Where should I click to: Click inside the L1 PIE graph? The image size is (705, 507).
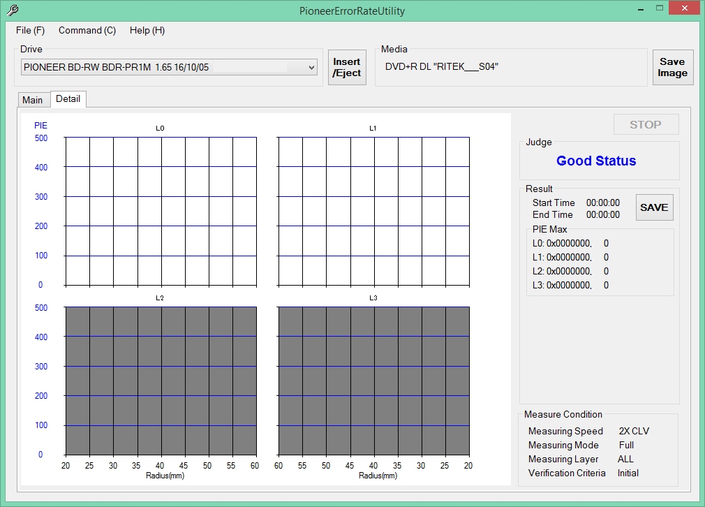pyautogui.click(x=373, y=211)
